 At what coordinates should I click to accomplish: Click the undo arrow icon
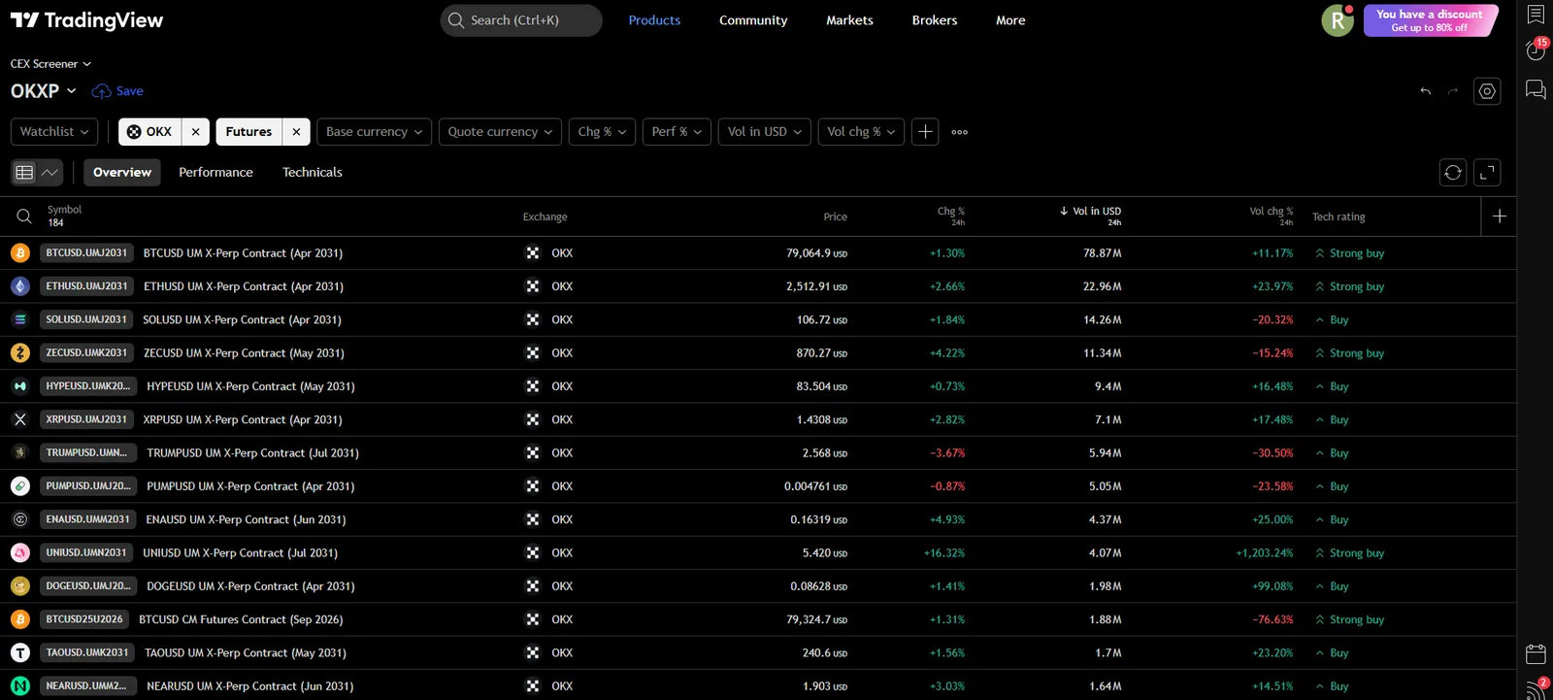[1426, 91]
